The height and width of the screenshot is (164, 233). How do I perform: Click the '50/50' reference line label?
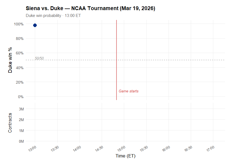point(39,58)
